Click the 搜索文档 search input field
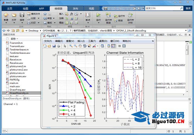The width and height of the screenshot is (194, 135). click(163, 8)
